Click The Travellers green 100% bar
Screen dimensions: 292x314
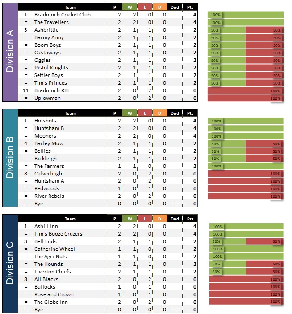(x=245, y=22)
